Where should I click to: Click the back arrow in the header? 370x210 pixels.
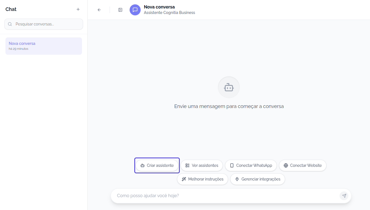[99, 10]
